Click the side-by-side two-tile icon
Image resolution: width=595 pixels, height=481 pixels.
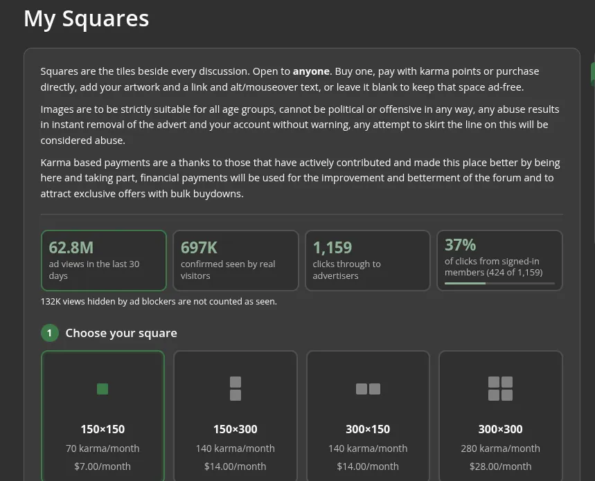(x=368, y=389)
